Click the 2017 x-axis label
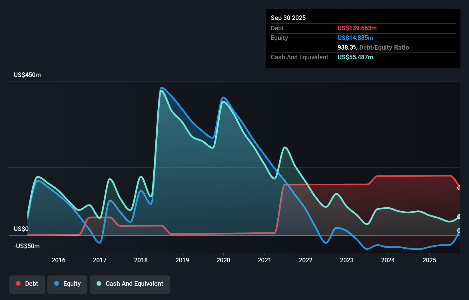 click(x=100, y=260)
